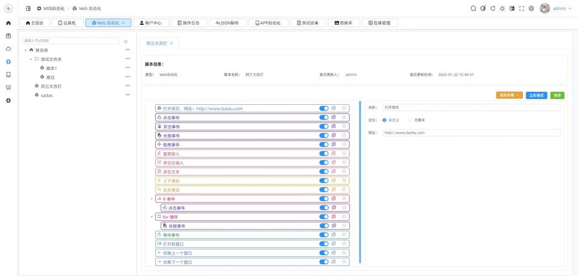Click the 网址 input field
The width and height of the screenshot is (578, 276).
point(472,132)
